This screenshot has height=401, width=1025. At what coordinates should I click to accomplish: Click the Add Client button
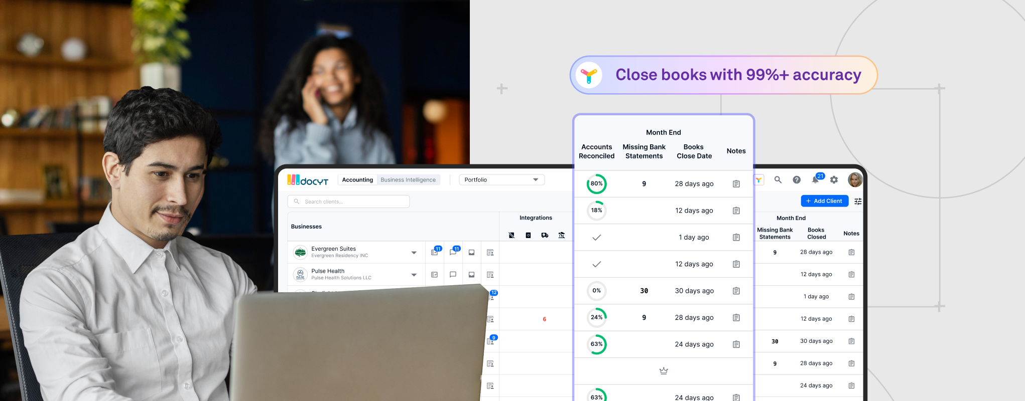[825, 201]
